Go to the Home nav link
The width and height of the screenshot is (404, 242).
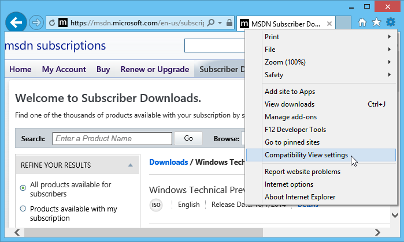(20, 69)
